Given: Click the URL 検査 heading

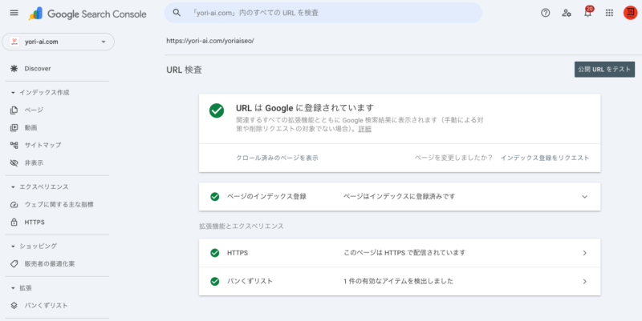Looking at the screenshot, I should 185,70.
